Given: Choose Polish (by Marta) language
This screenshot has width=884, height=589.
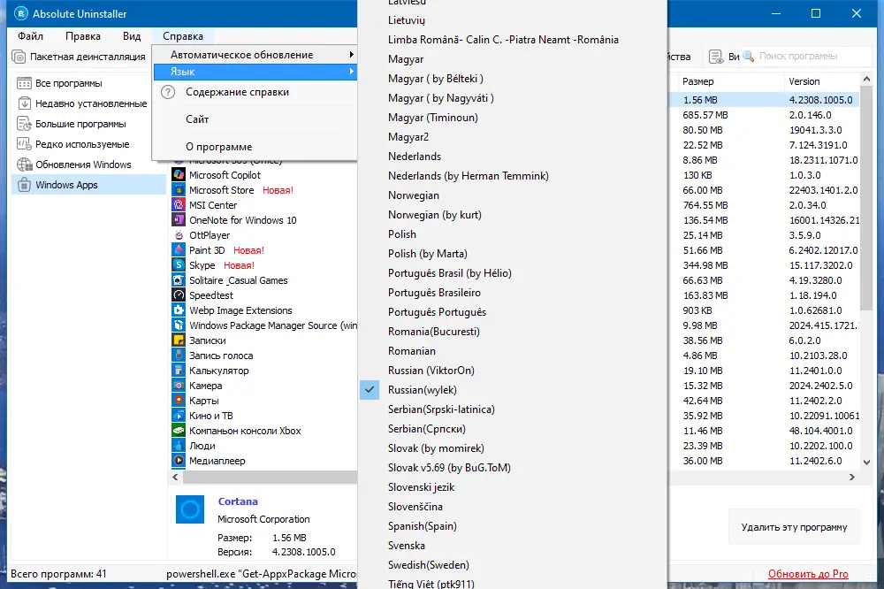Looking at the screenshot, I should tap(427, 254).
